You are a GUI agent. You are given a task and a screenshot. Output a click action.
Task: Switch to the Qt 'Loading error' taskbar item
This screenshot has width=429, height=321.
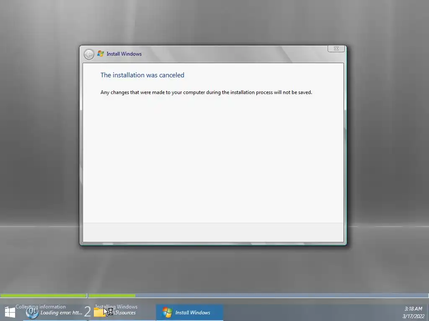tap(55, 313)
